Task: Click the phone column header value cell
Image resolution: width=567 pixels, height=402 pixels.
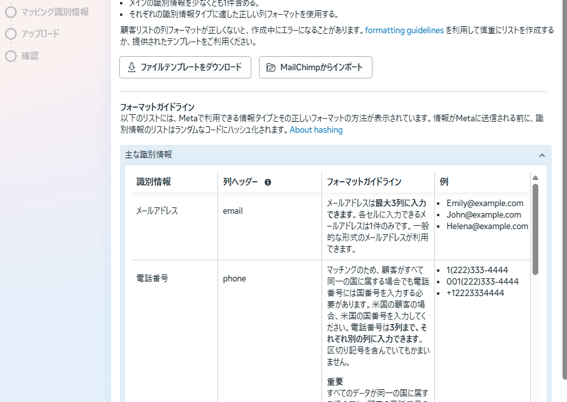Action: click(x=234, y=278)
